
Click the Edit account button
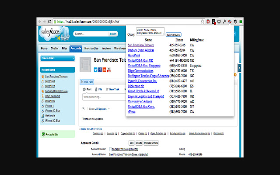(x=131, y=143)
